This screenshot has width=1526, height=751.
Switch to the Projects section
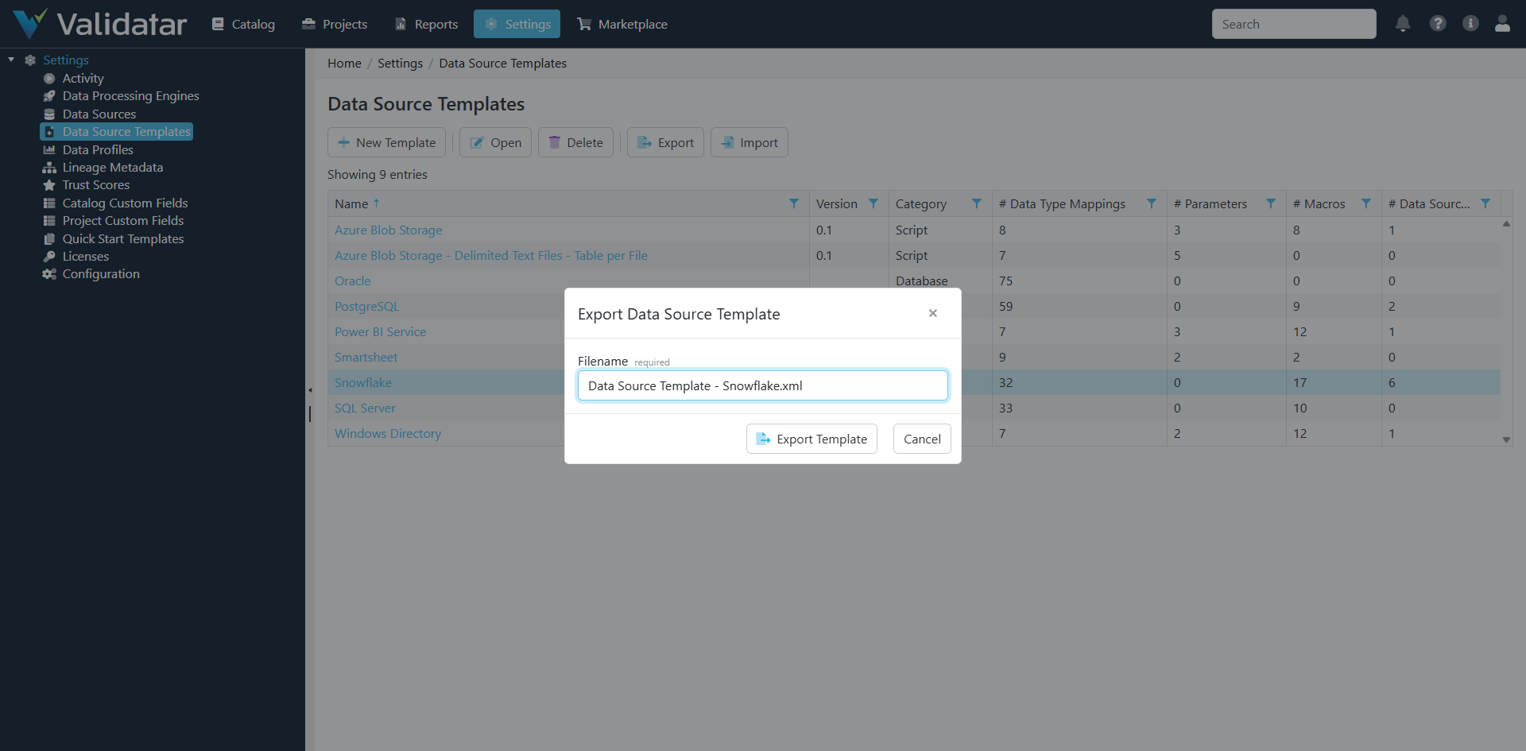[334, 24]
